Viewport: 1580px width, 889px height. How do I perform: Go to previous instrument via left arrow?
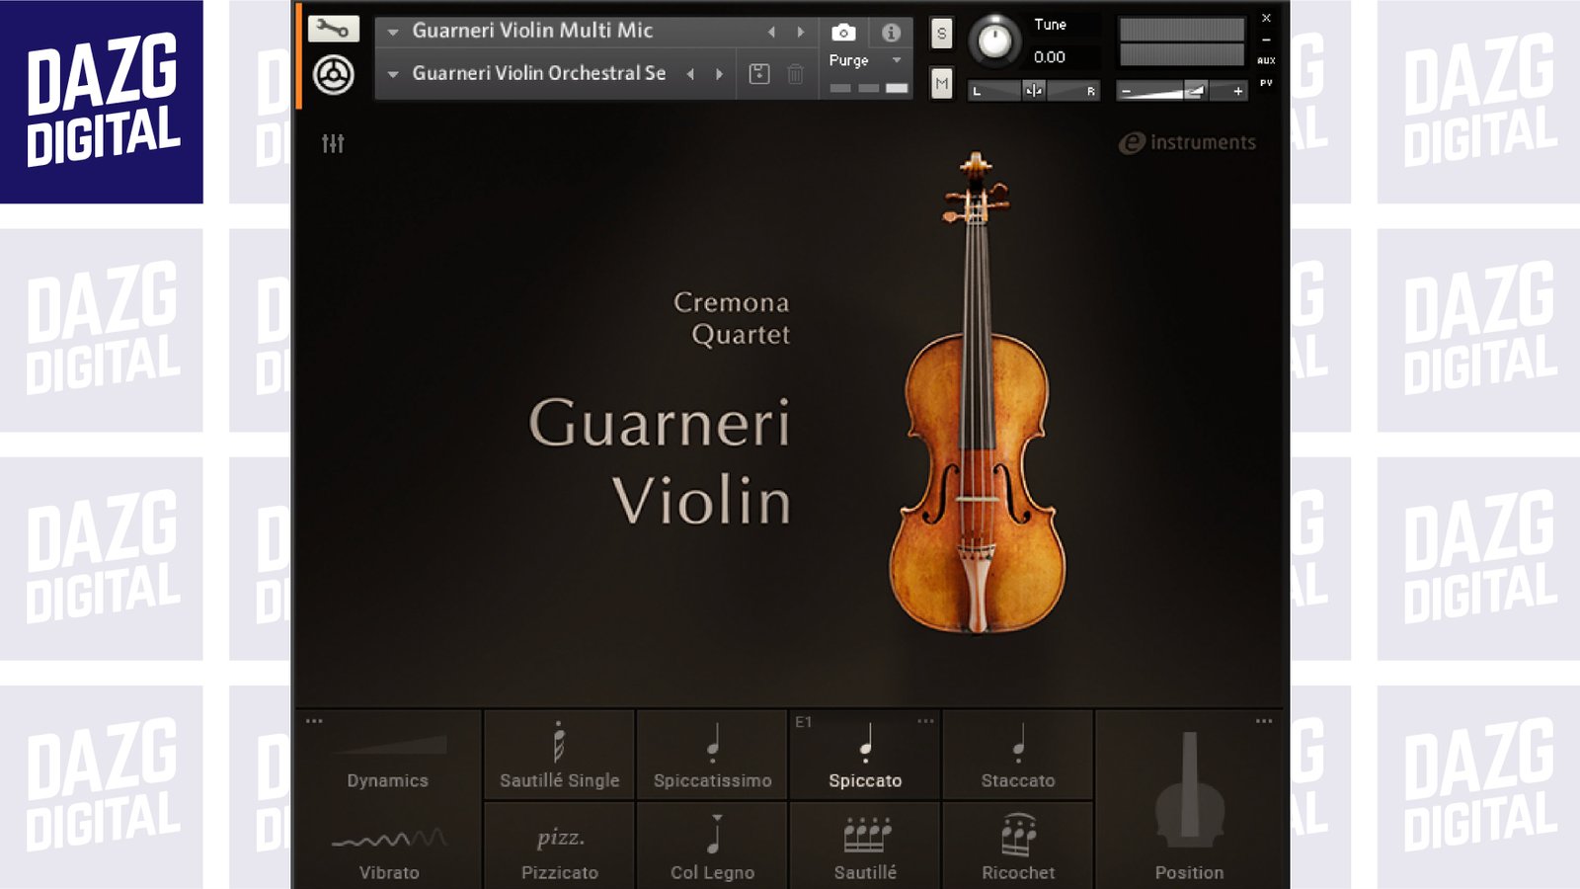click(x=771, y=33)
